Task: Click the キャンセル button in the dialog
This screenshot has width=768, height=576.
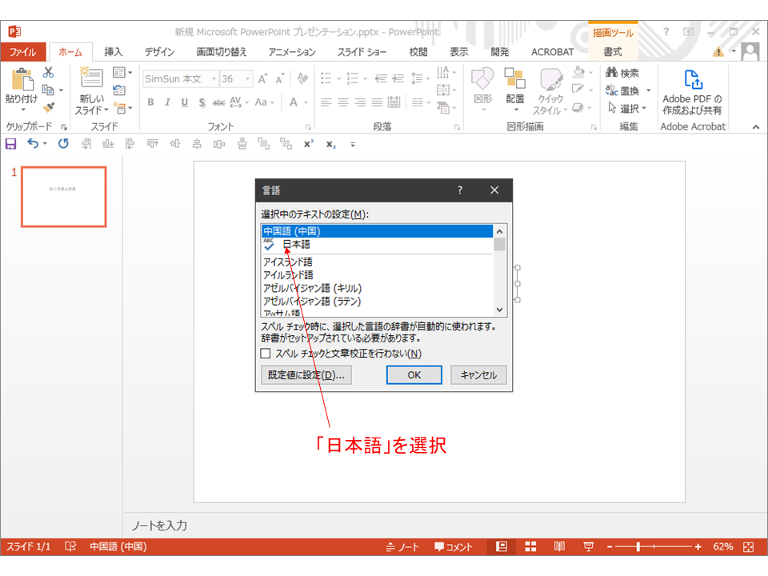Action: [x=478, y=375]
